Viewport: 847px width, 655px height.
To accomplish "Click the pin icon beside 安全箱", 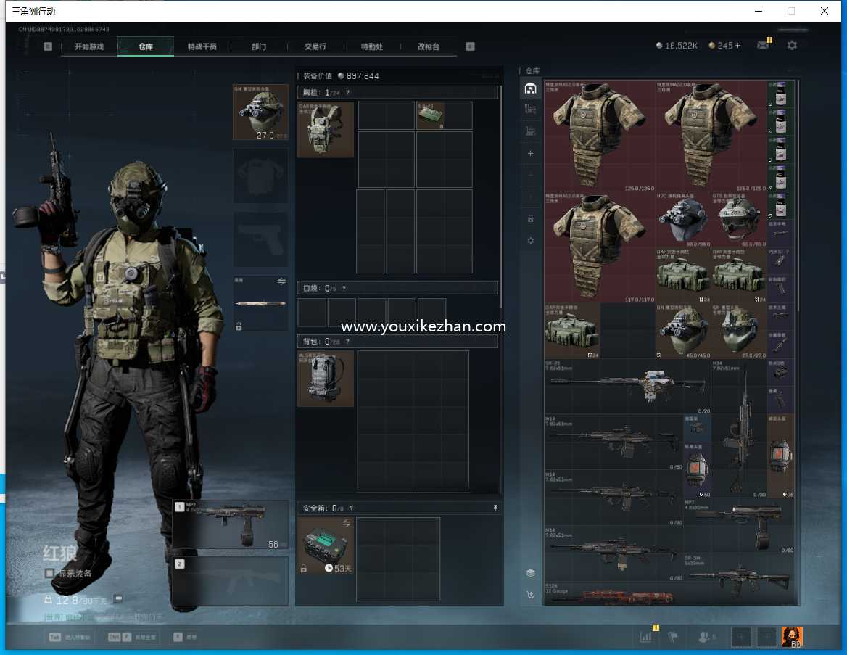I will coord(495,508).
